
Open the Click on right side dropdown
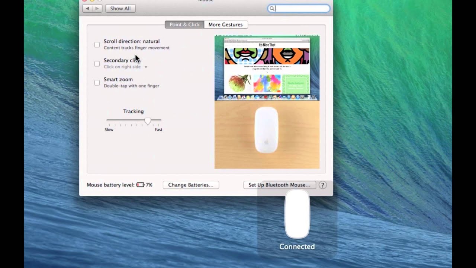(x=126, y=67)
